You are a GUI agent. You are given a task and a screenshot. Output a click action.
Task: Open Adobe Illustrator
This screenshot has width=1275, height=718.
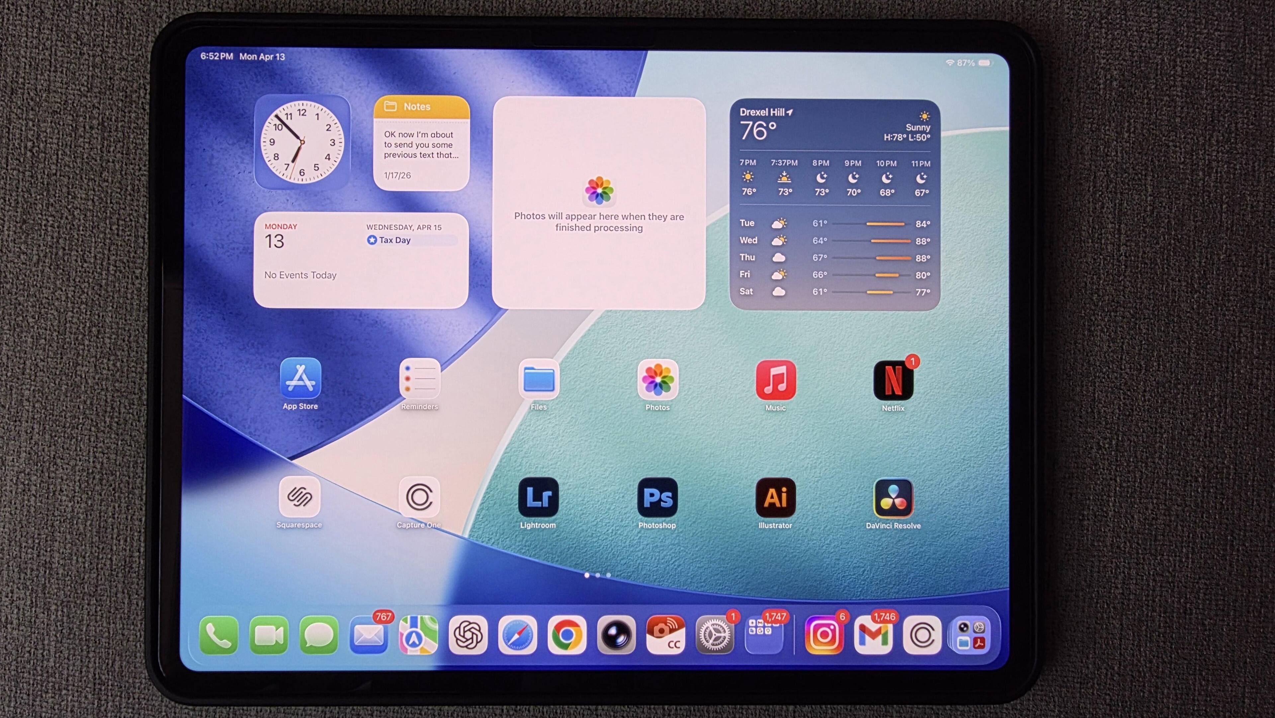click(775, 497)
